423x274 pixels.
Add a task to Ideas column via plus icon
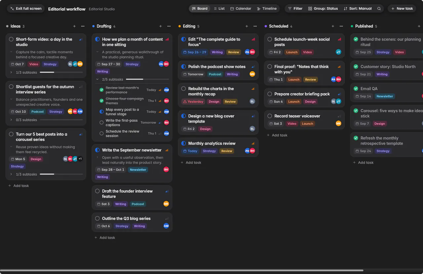(74, 26)
